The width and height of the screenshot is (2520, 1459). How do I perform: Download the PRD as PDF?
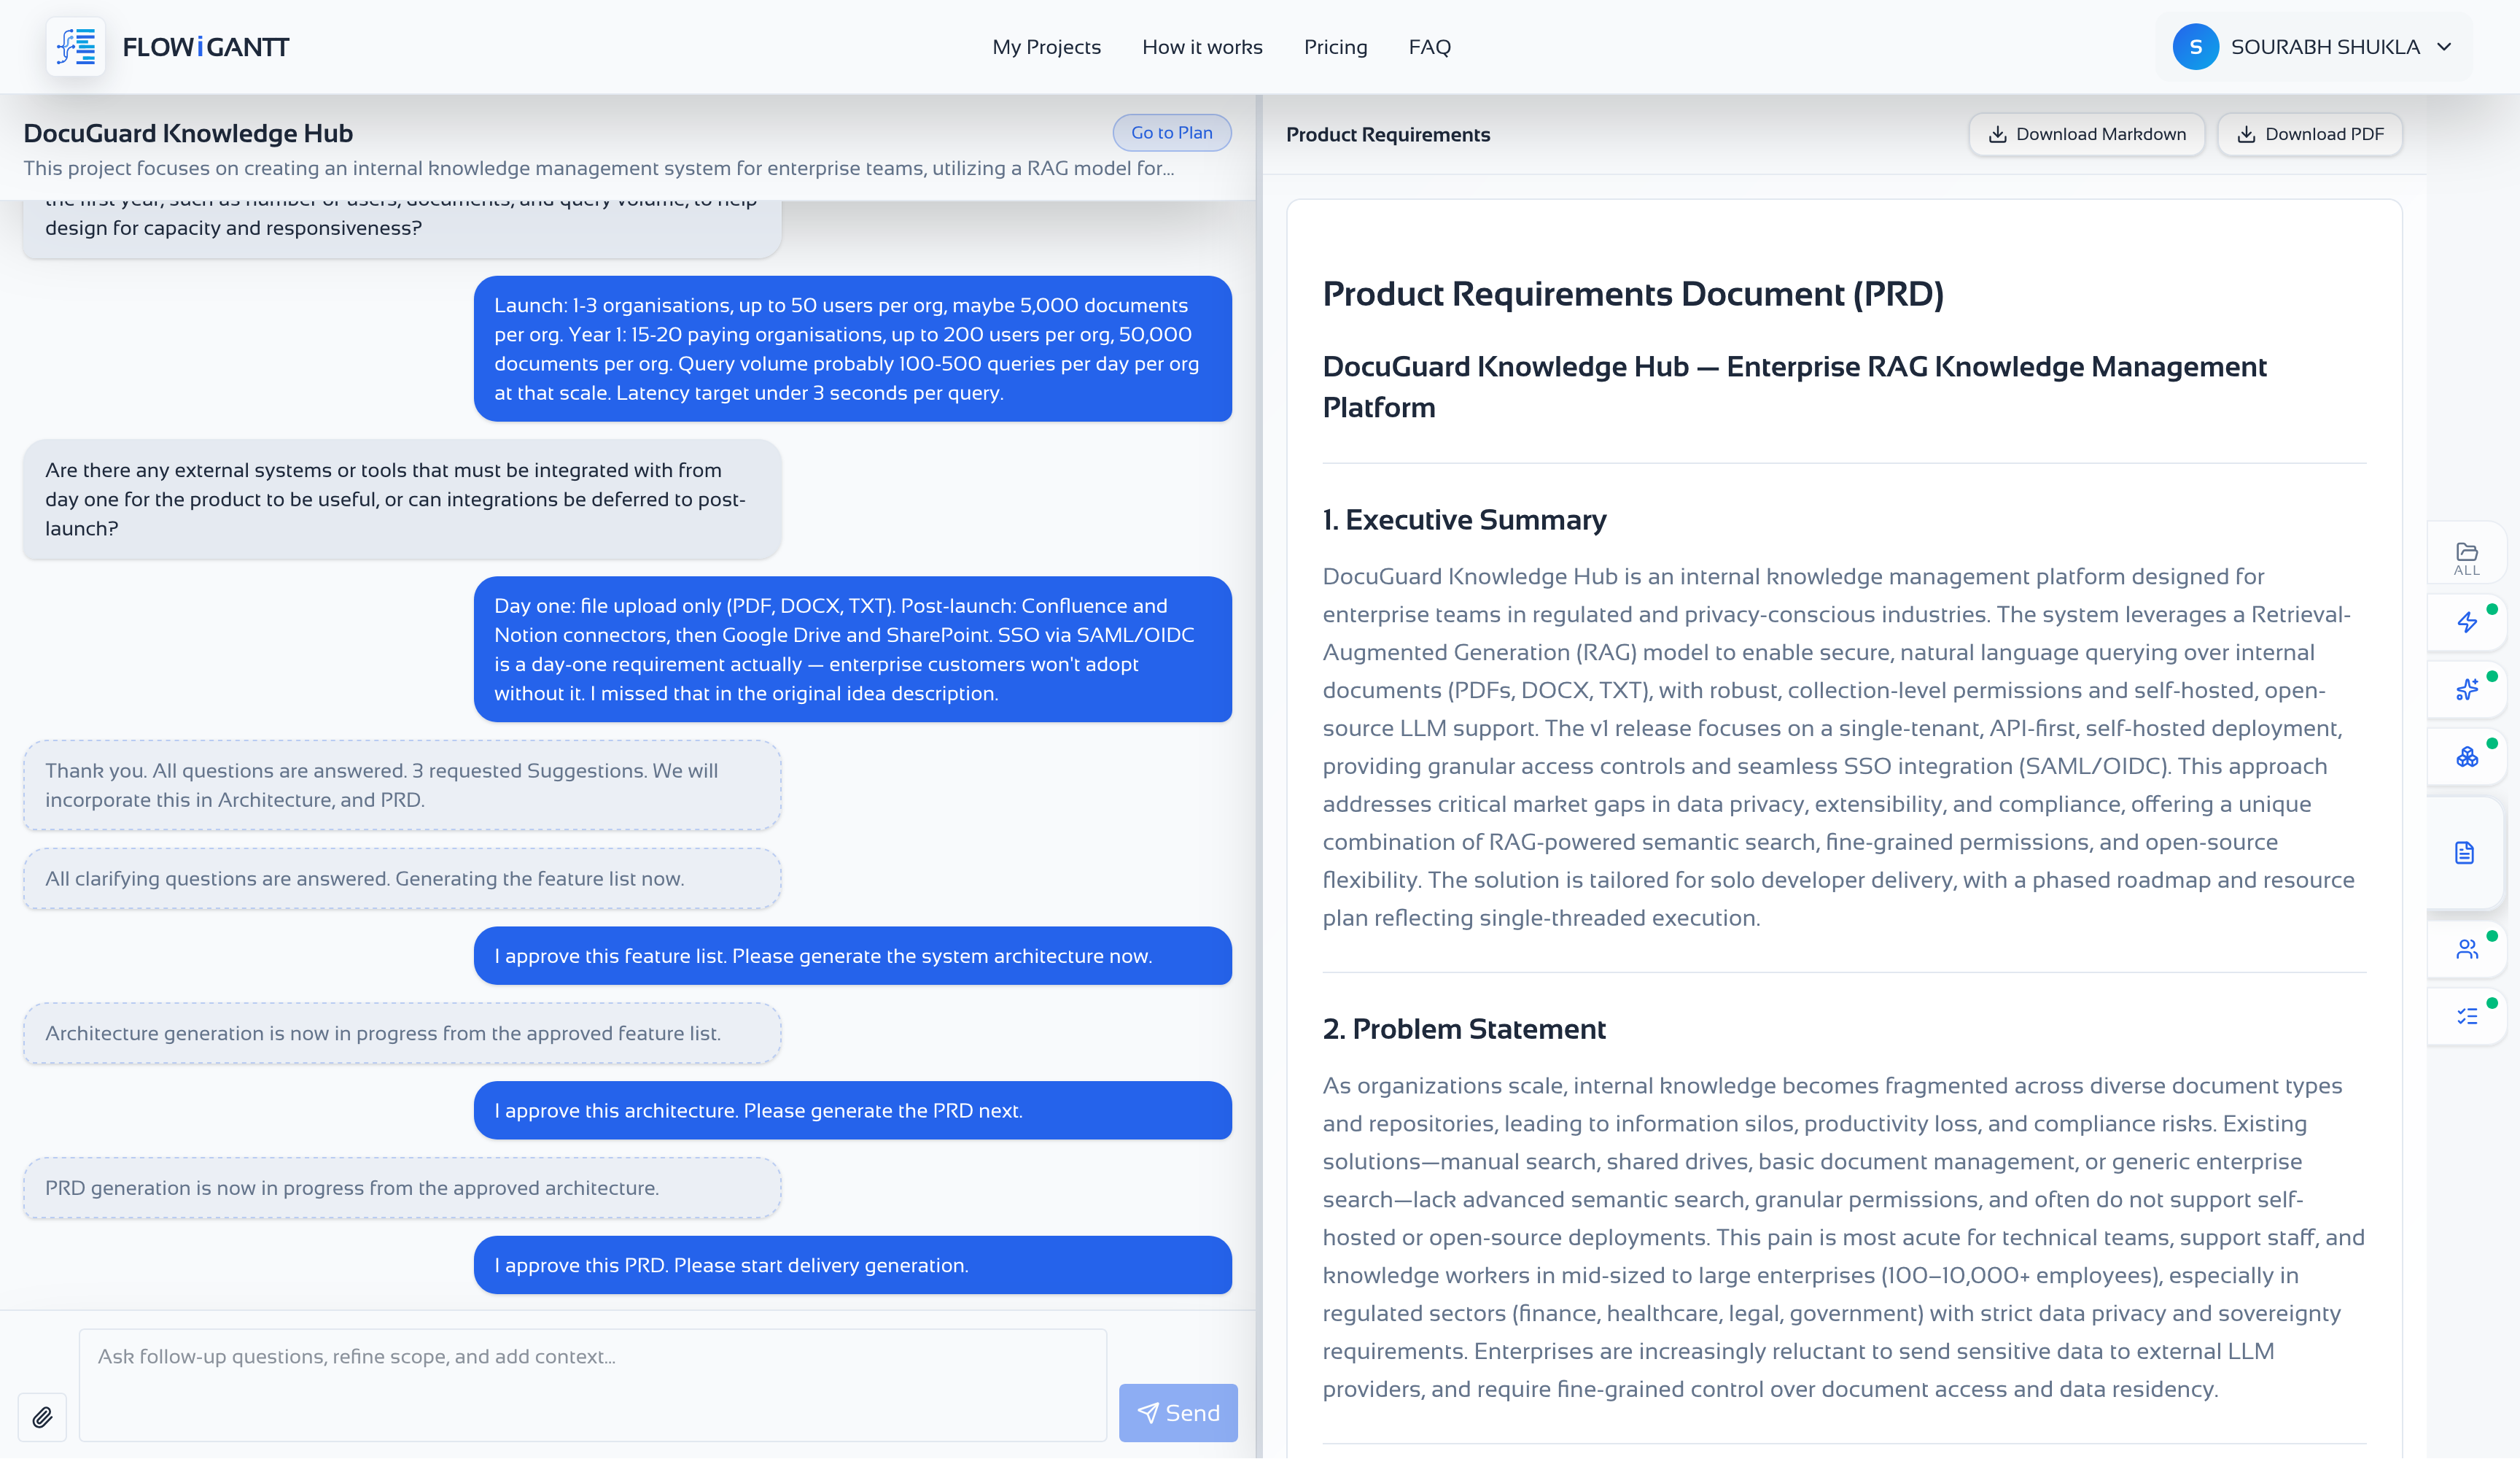tap(2309, 134)
